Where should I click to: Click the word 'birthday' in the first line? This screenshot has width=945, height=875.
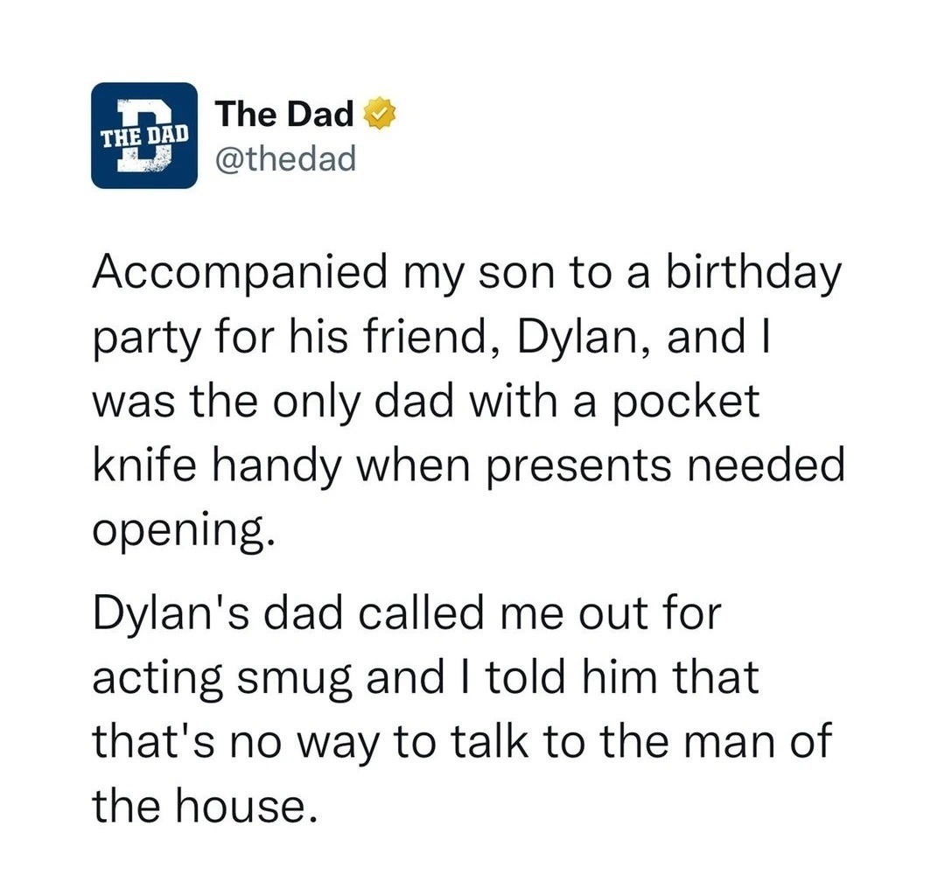point(752,273)
